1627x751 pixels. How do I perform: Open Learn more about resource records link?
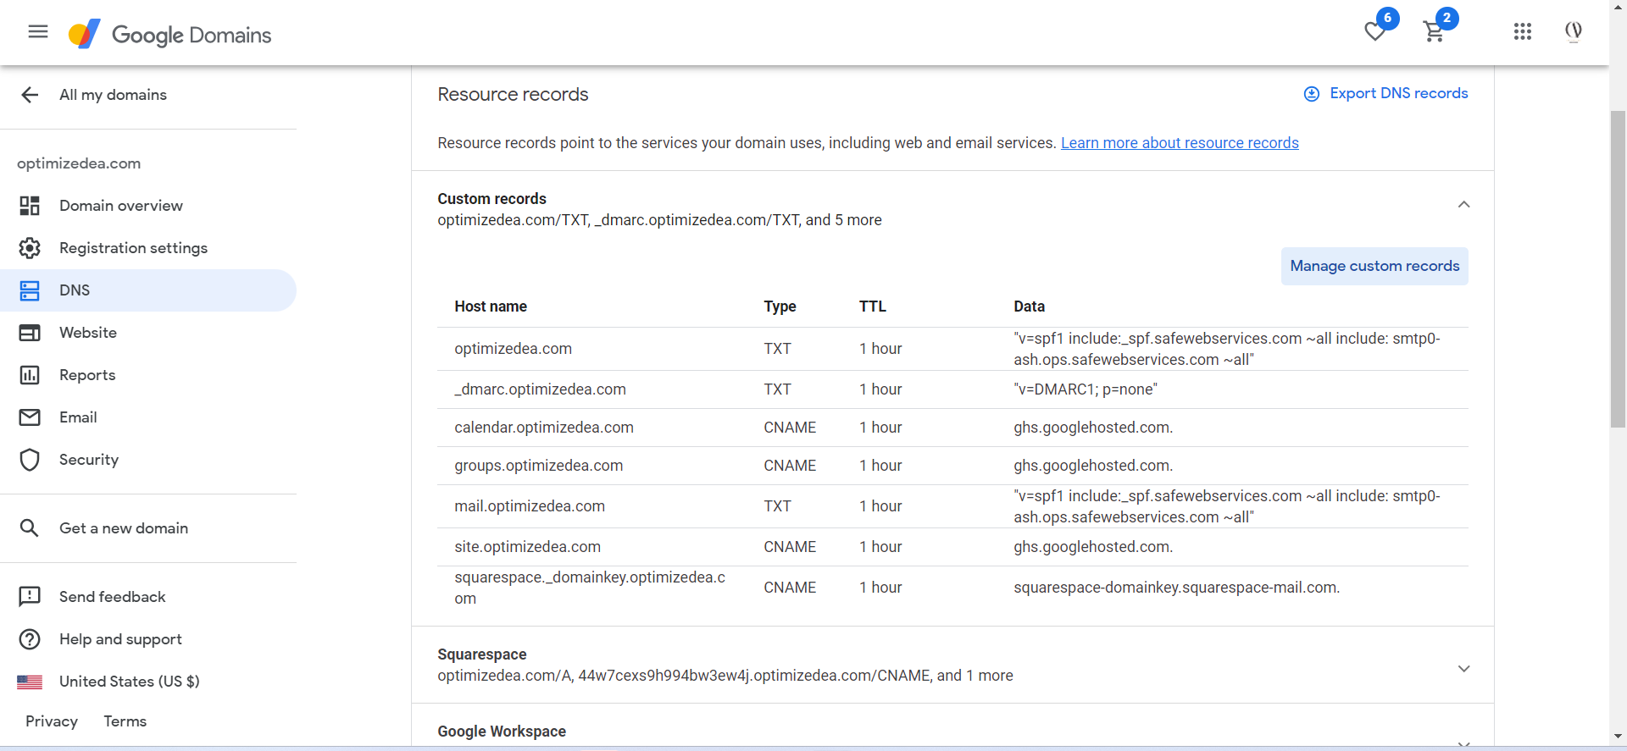coord(1180,143)
